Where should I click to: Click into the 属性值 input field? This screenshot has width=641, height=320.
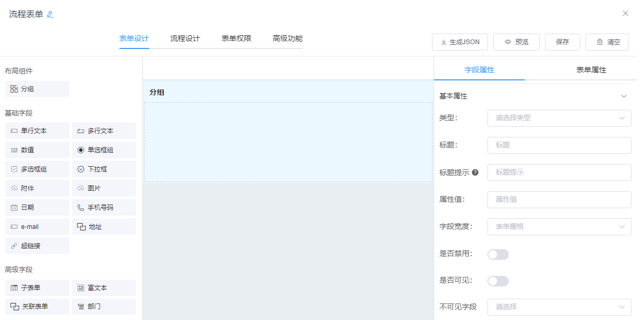coord(559,200)
